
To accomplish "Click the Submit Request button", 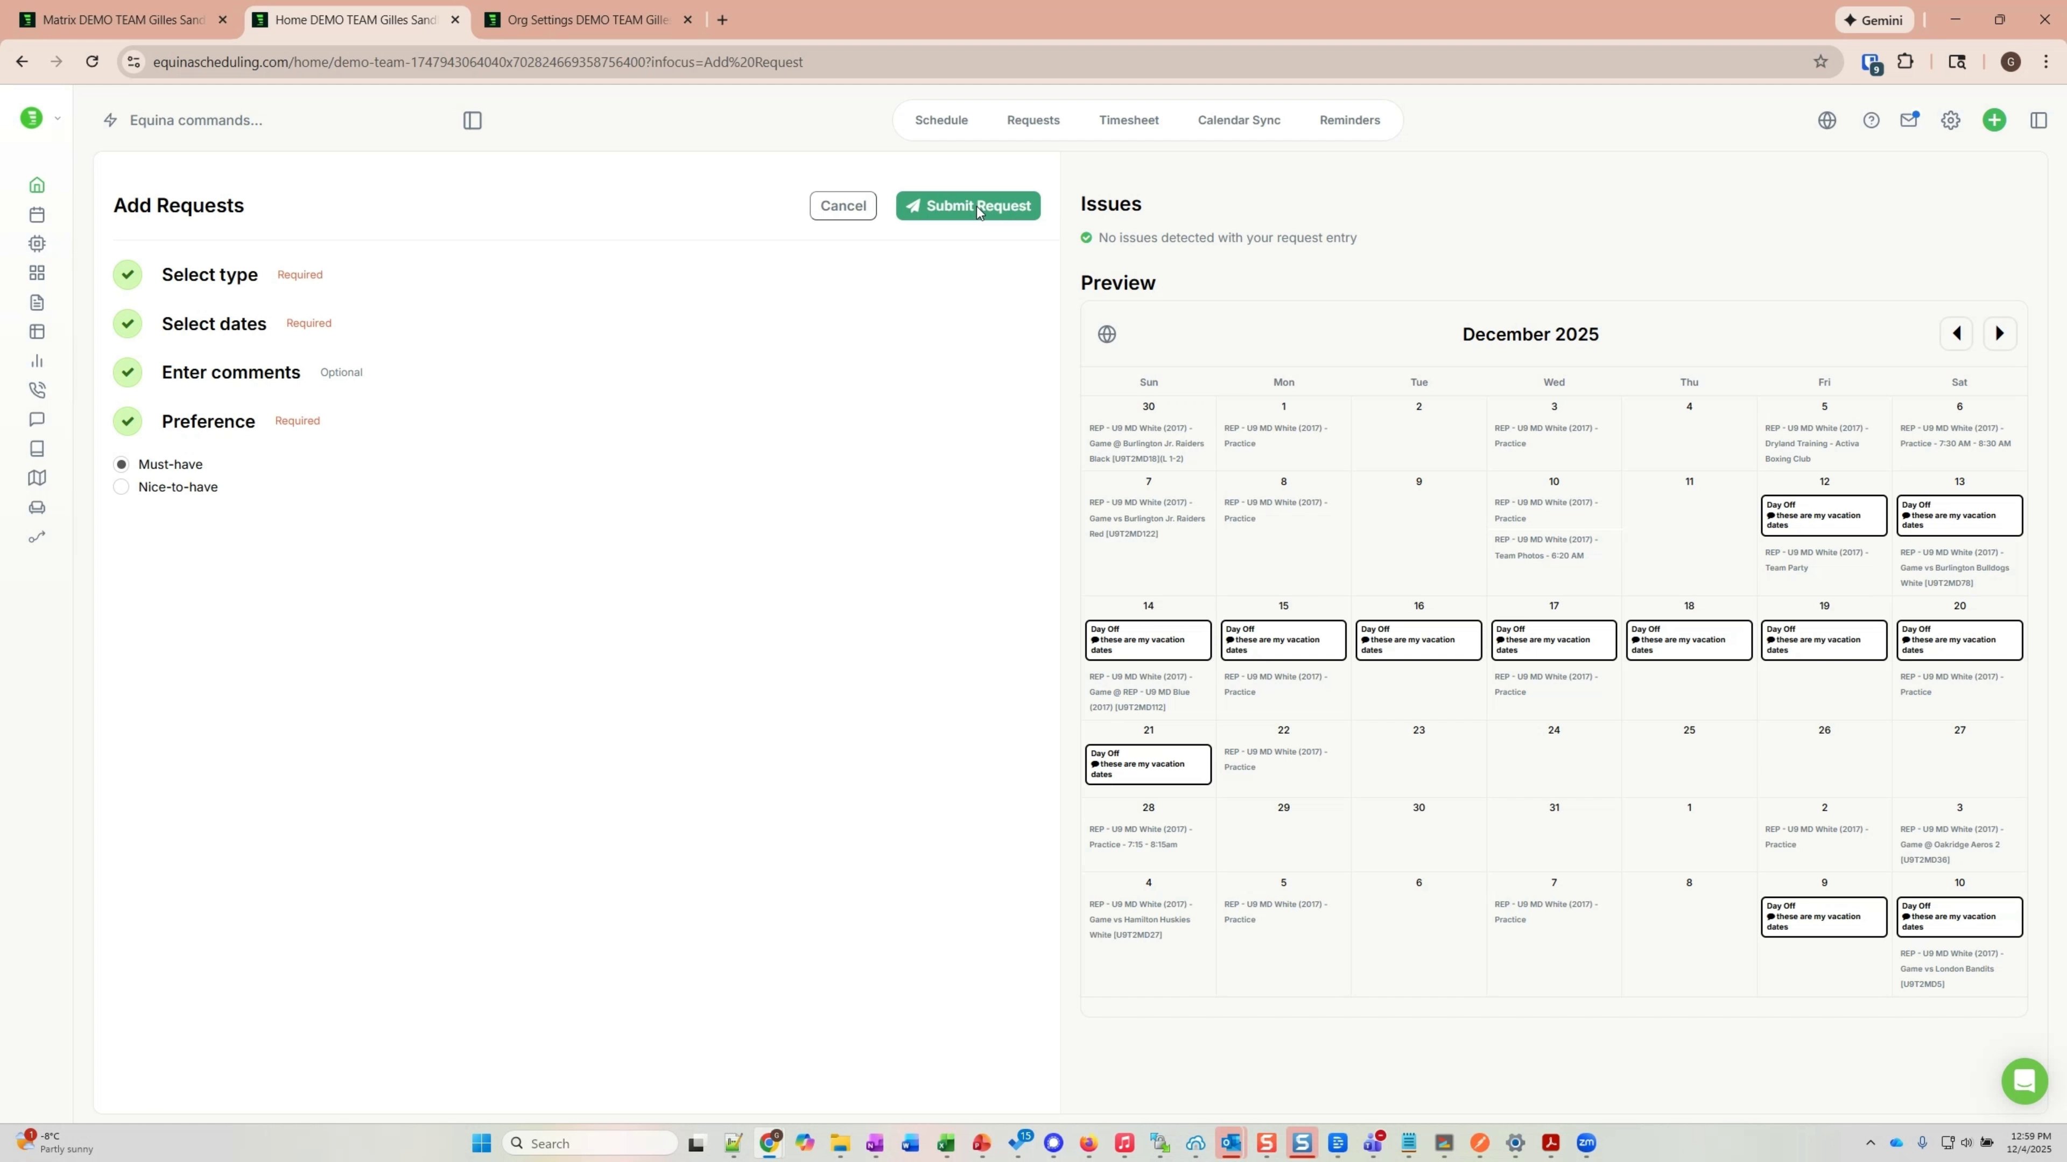I will (967, 206).
